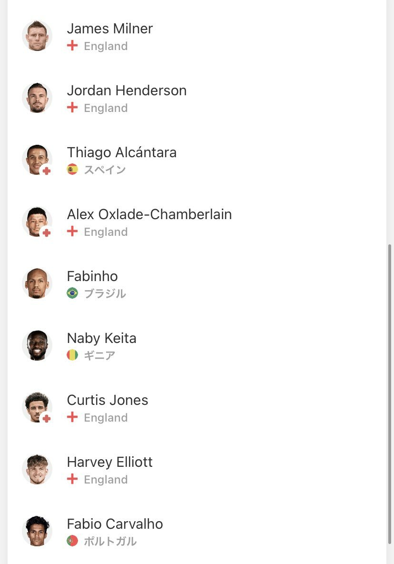Click Fabio Carvalho's headshot thumbnail
This screenshot has height=564, width=394.
37,531
